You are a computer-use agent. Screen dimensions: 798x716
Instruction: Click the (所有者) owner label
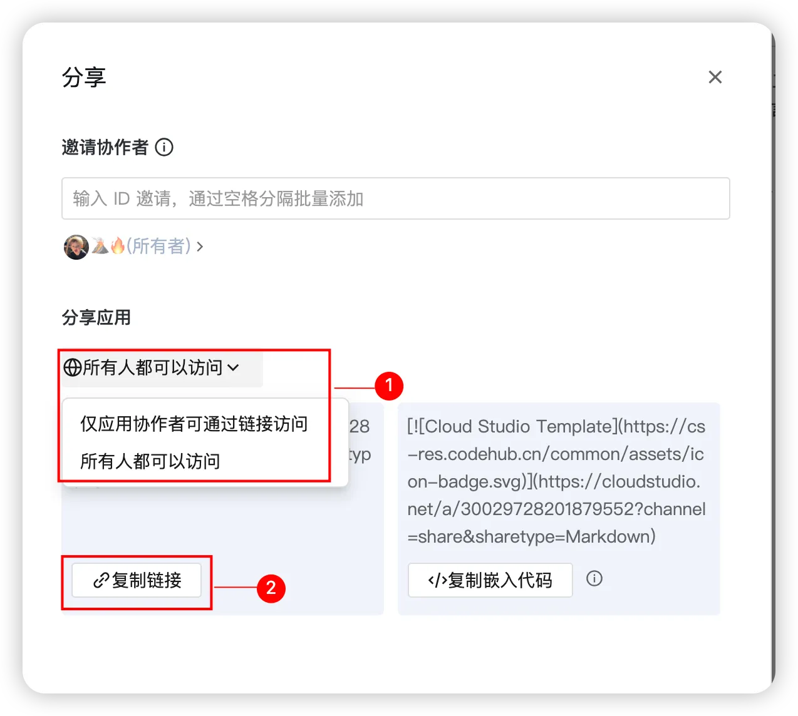click(158, 246)
